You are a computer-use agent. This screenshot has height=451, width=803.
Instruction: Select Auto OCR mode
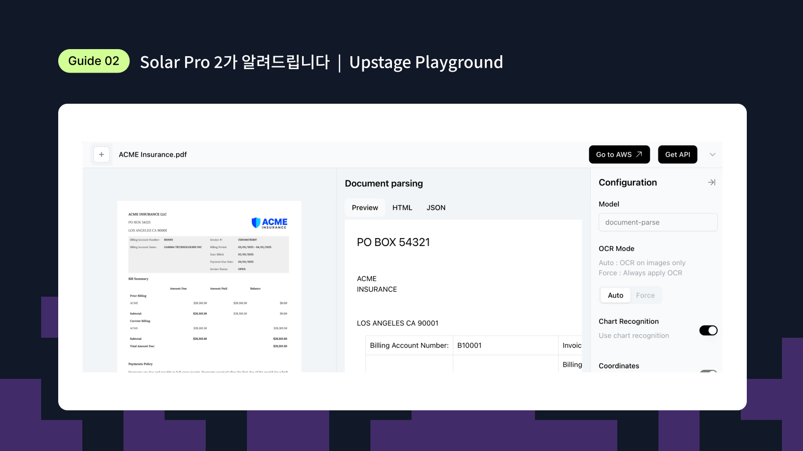[615, 295]
